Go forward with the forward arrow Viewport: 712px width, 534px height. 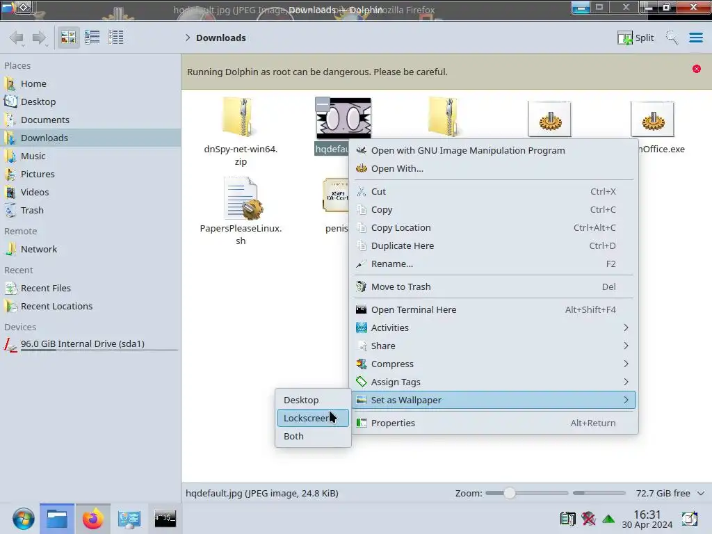[x=40, y=38]
